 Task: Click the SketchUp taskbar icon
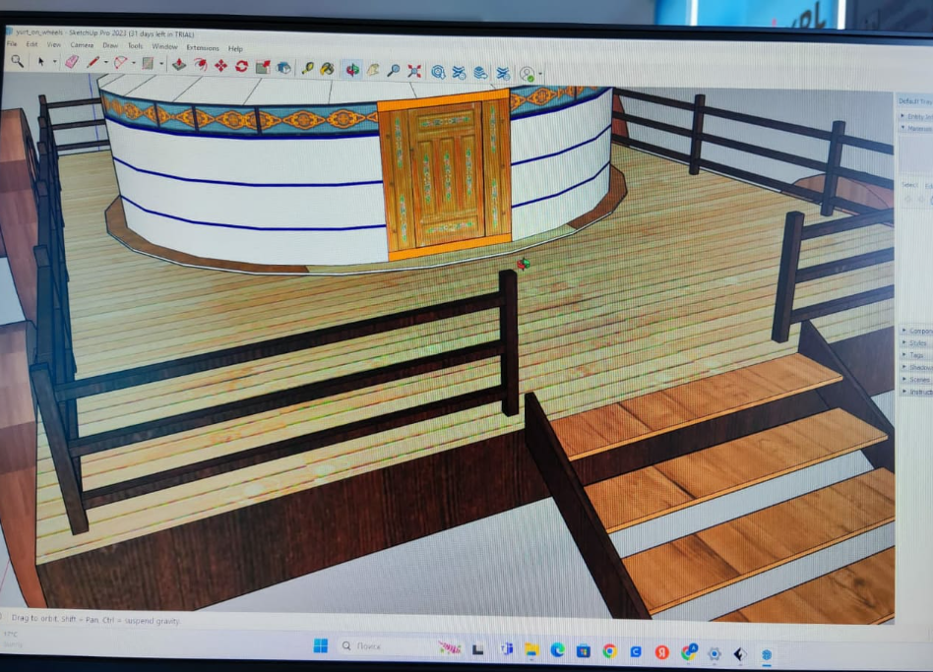point(767,654)
